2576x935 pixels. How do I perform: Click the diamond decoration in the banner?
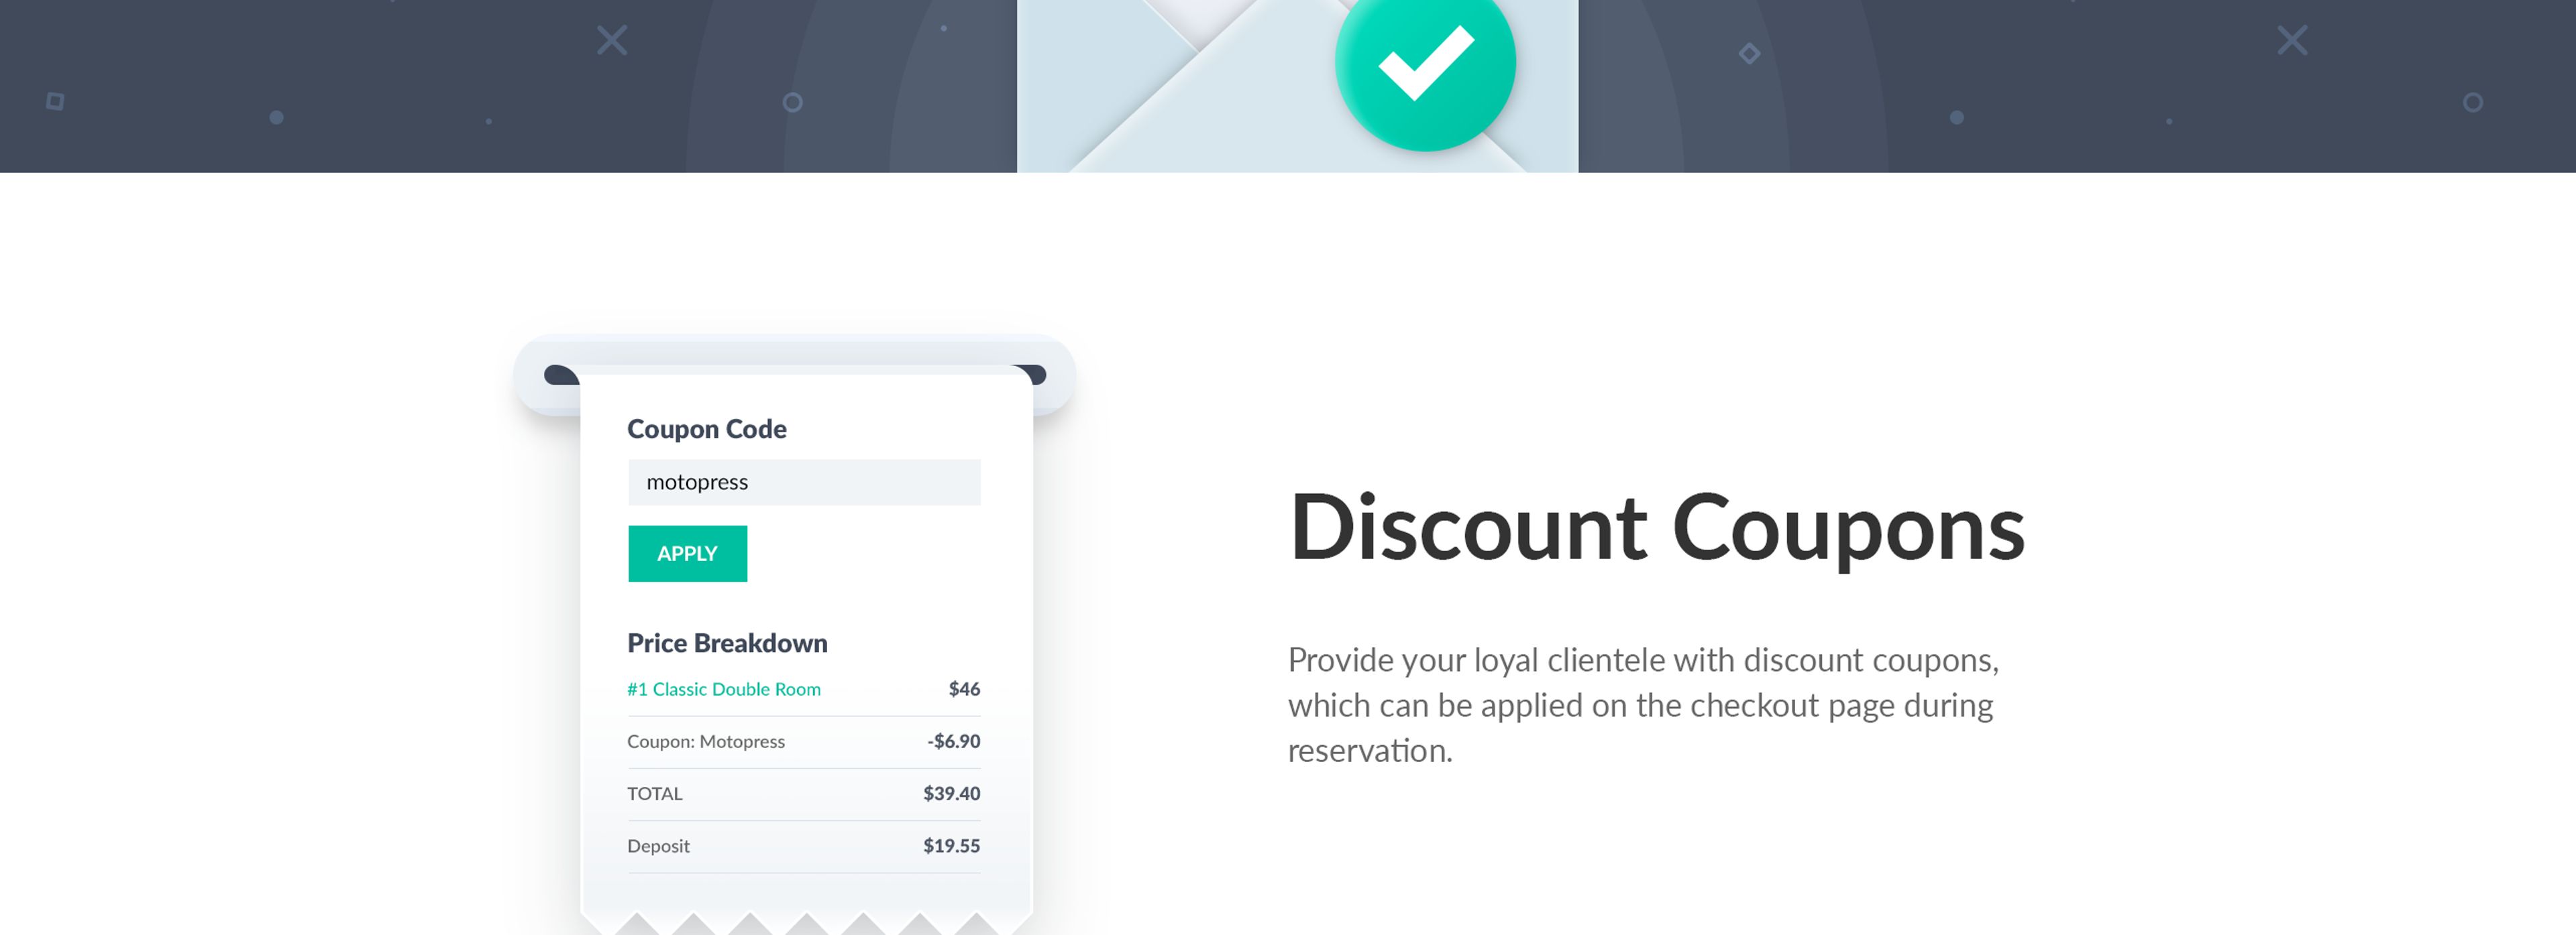[x=1749, y=53]
